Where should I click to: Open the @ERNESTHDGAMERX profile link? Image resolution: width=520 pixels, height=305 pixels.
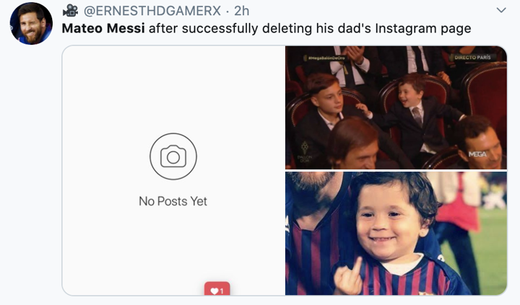point(152,11)
